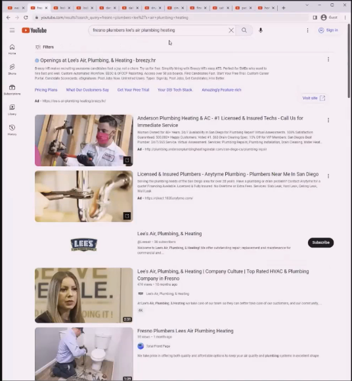This screenshot has height=381, width=352.
Task: Open Licensed & Insured Plumbers Anytyme title
Action: click(228, 174)
